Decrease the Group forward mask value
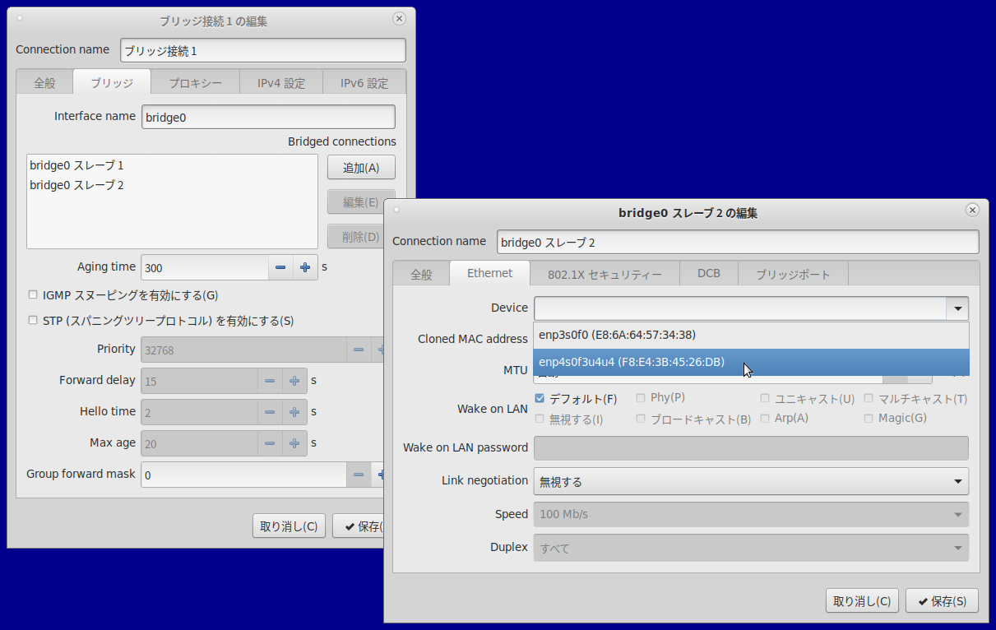 (358, 475)
